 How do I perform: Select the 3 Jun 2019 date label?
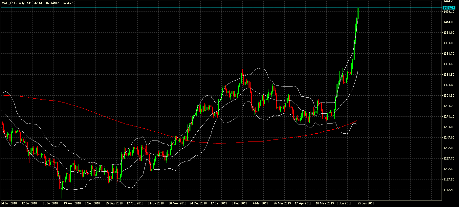click(x=345, y=203)
